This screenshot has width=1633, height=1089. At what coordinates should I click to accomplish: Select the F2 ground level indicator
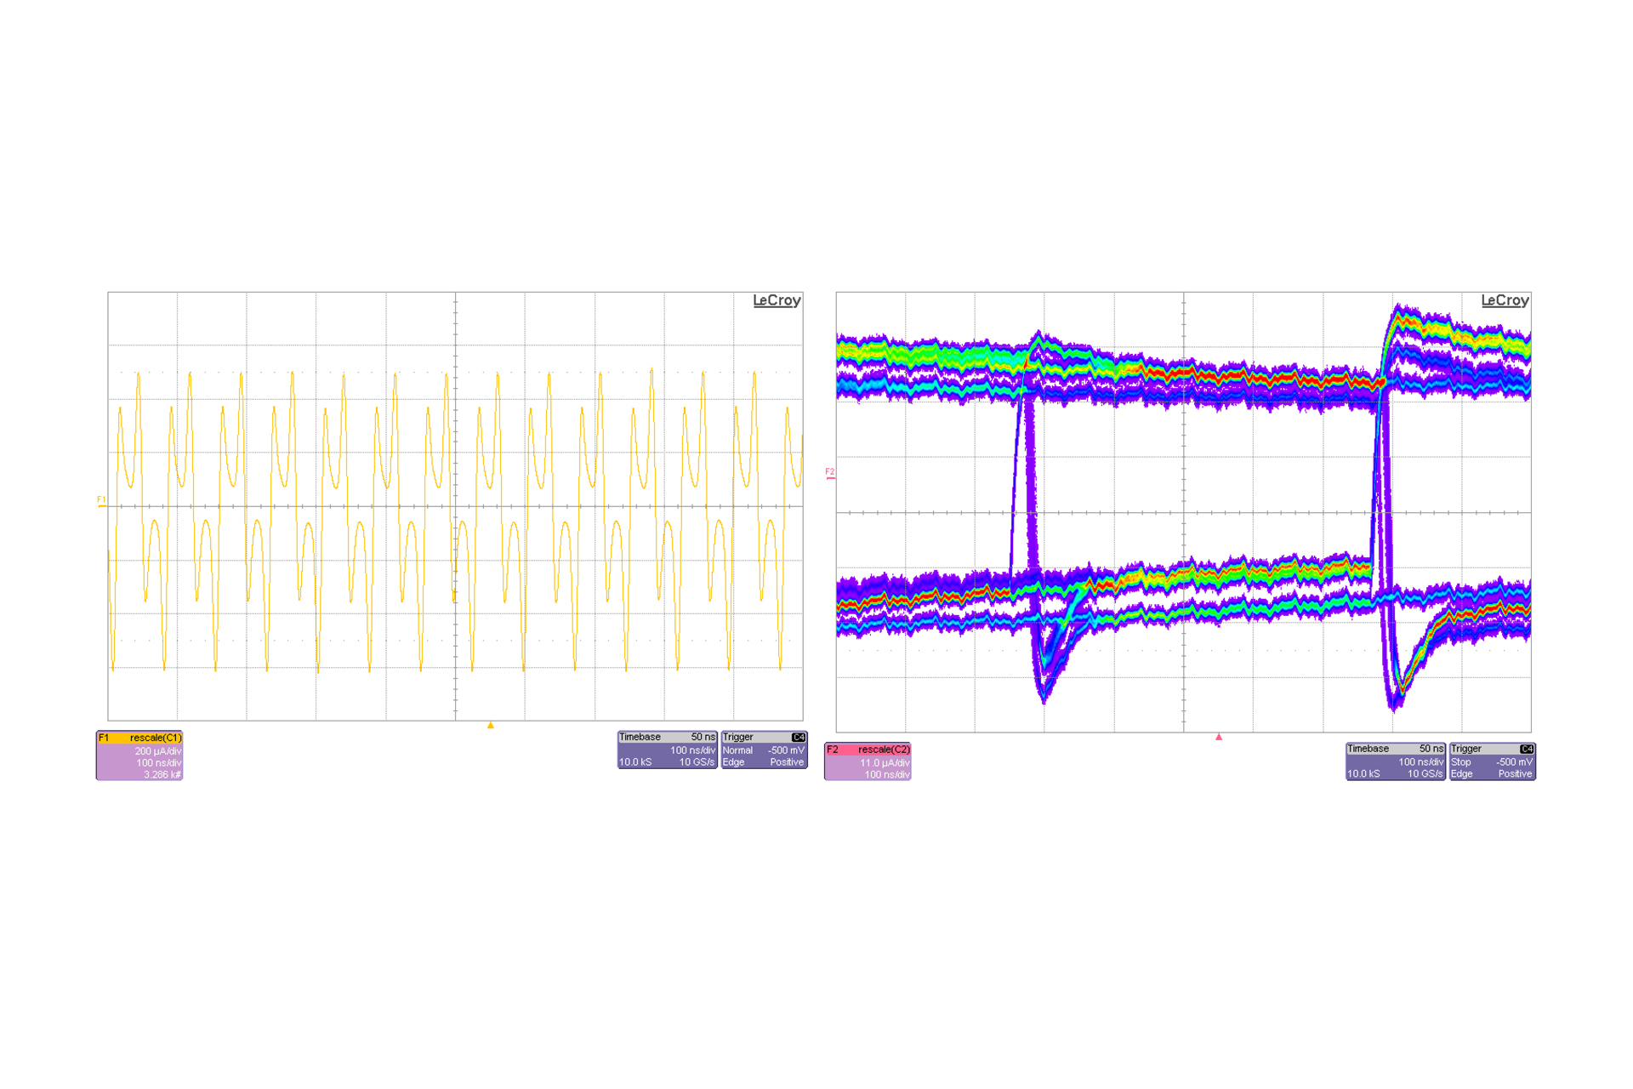[x=830, y=473]
